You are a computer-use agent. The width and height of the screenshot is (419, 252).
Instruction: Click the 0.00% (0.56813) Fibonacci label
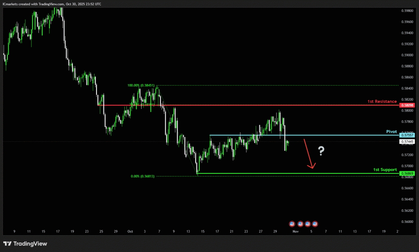[x=143, y=176]
